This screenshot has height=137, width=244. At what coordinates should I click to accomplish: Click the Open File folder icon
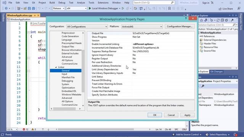[x=25, y=8]
